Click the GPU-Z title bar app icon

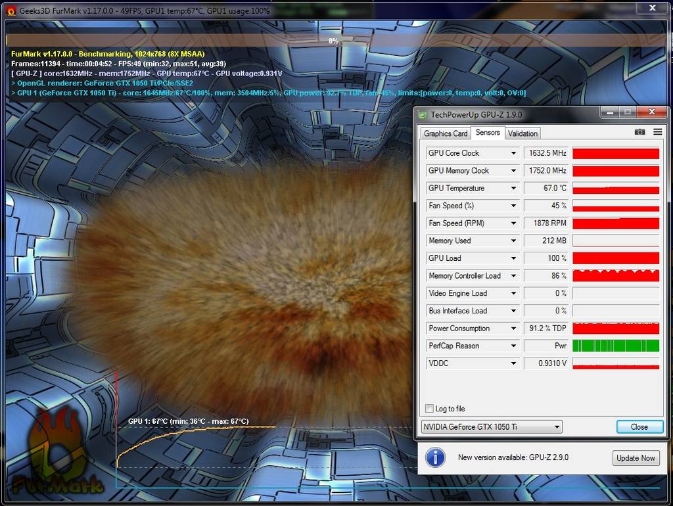pos(423,115)
